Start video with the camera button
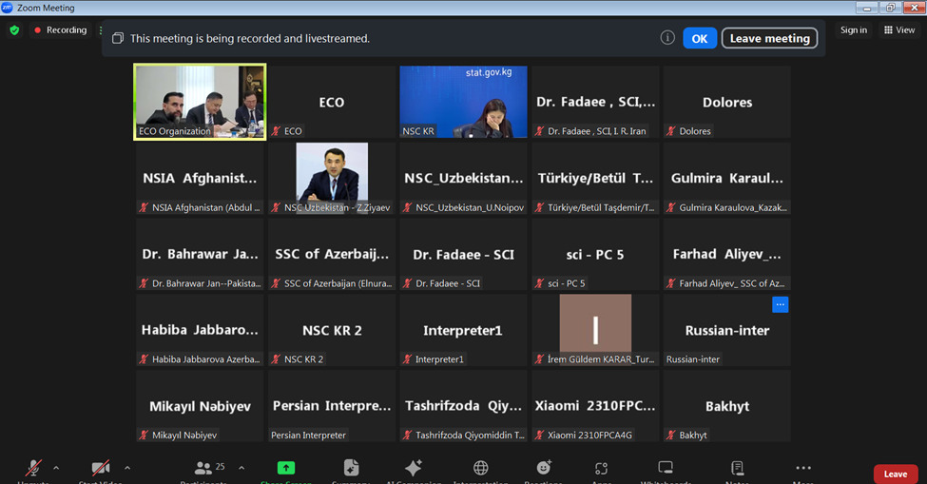The width and height of the screenshot is (927, 484). point(100,468)
